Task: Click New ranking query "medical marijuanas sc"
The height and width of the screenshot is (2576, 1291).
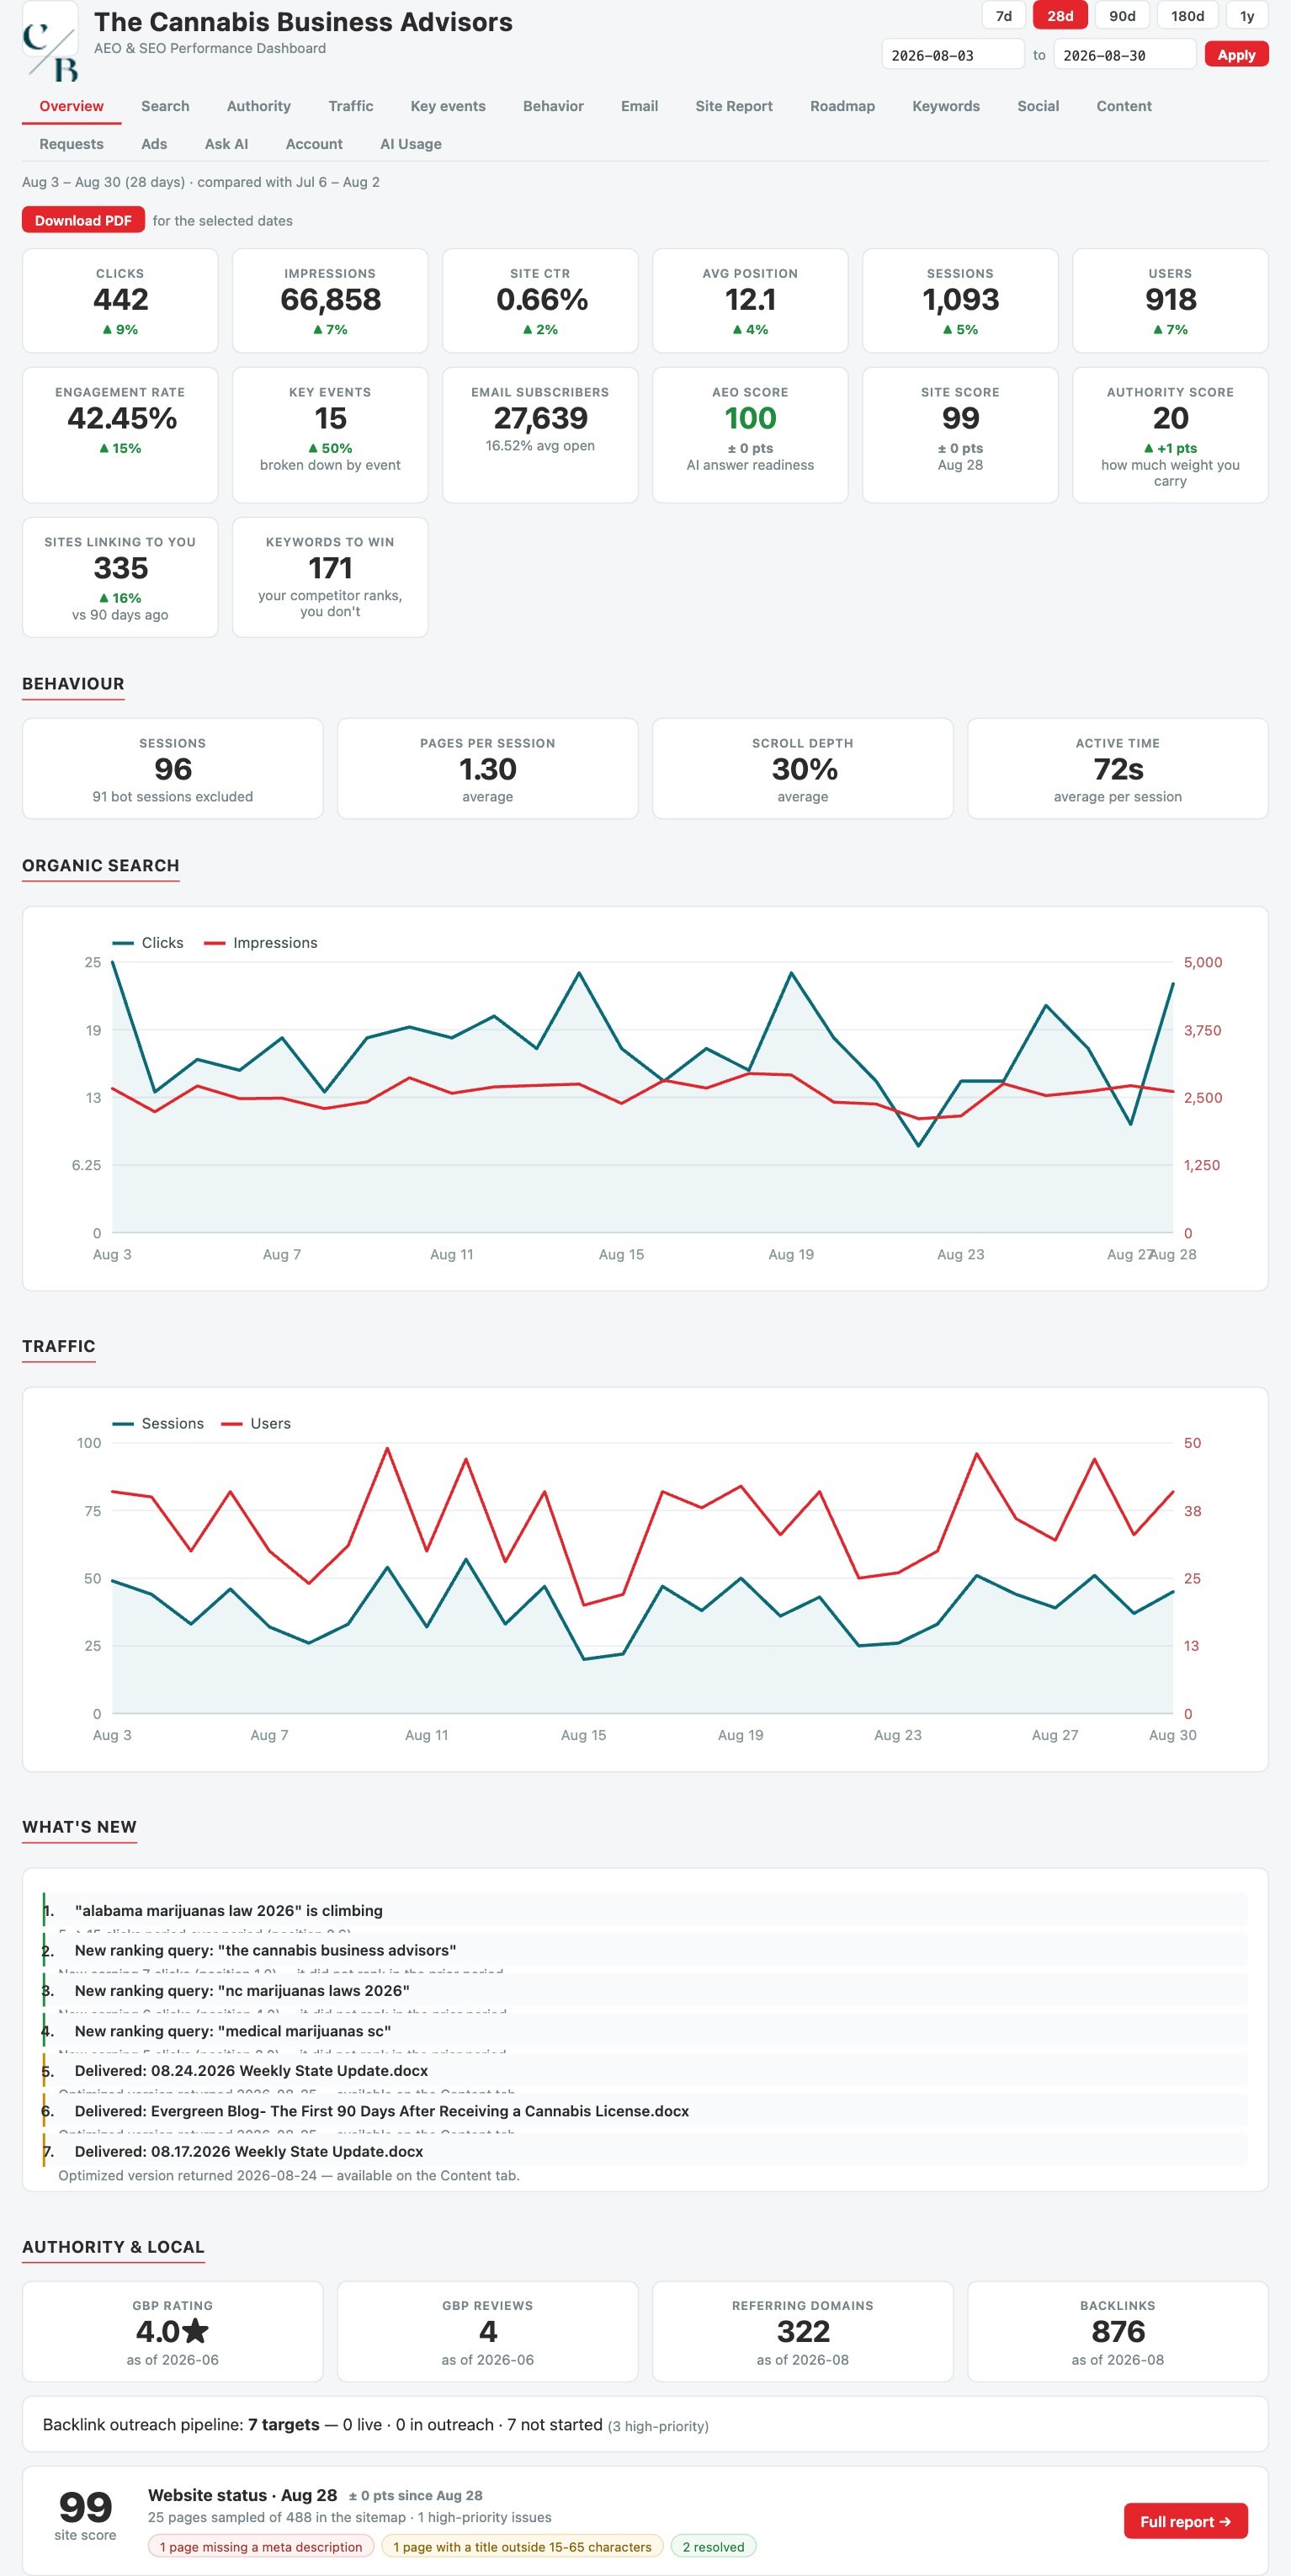Action: [645, 2031]
